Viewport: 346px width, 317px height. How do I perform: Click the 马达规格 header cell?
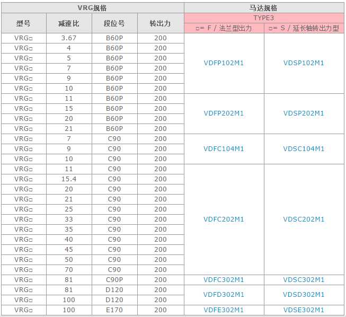click(x=264, y=8)
